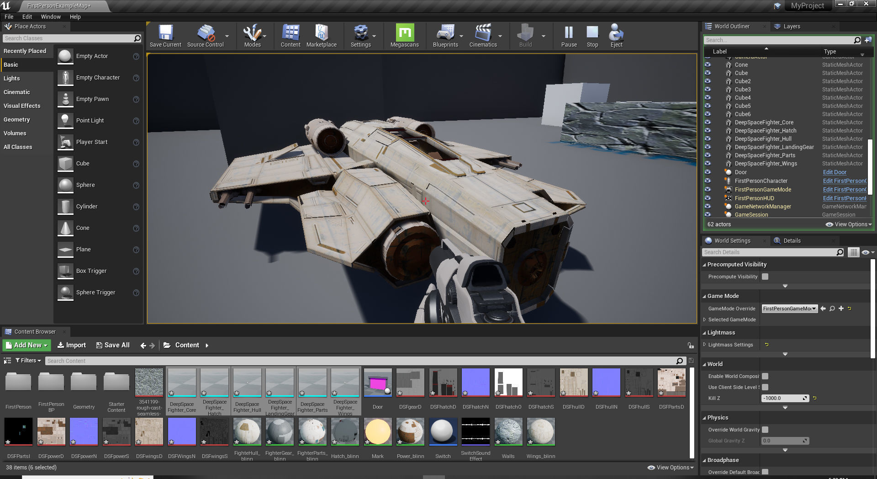Click the Import button

click(72, 345)
